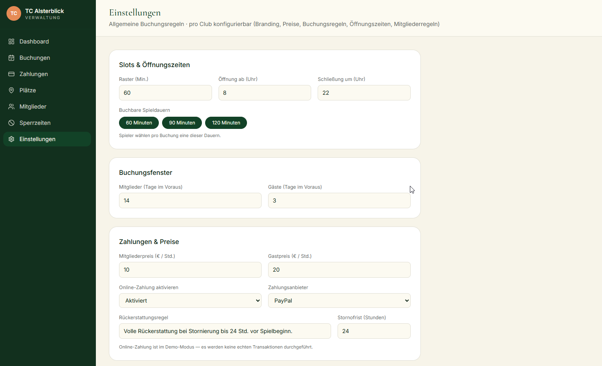
Task: Open the Dashboard menu item
Action: [47, 41]
